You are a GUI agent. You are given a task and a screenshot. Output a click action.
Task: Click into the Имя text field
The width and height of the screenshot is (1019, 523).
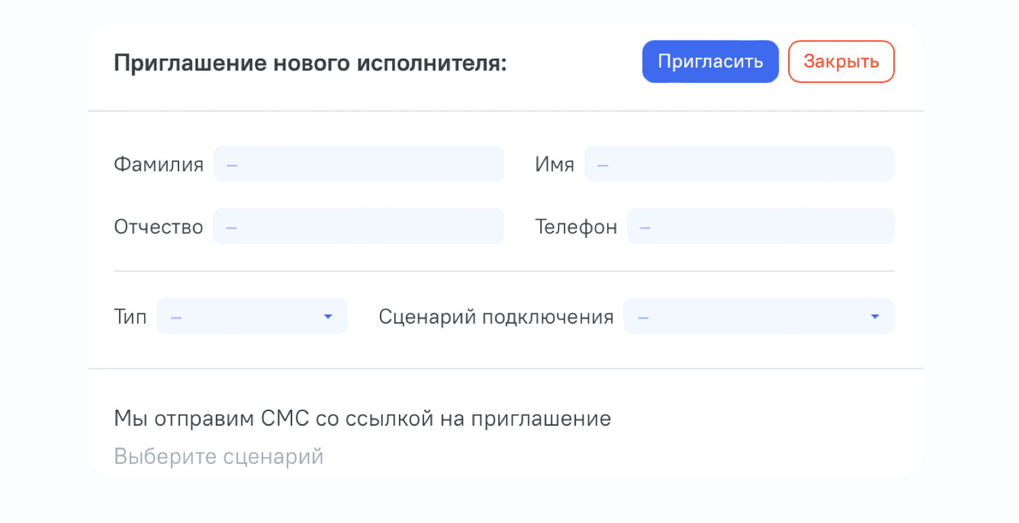click(x=739, y=163)
